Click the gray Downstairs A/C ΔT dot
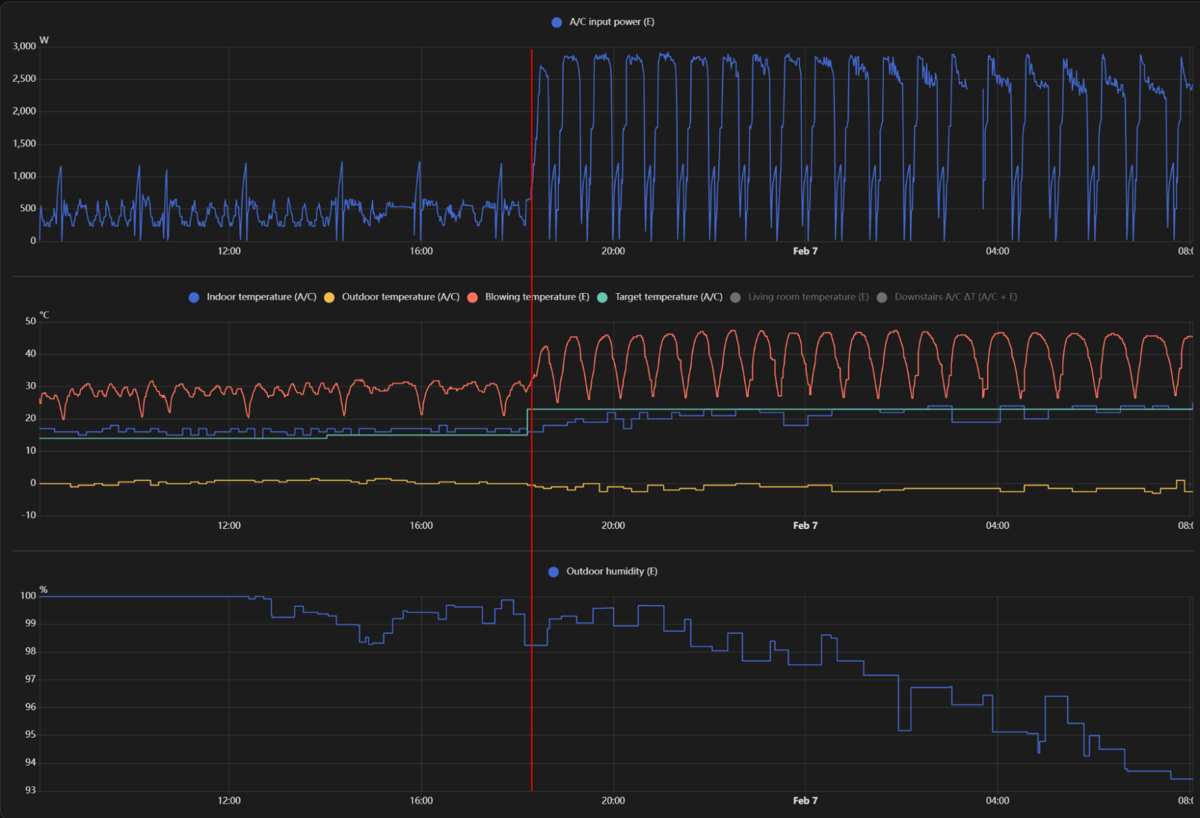 pos(882,297)
